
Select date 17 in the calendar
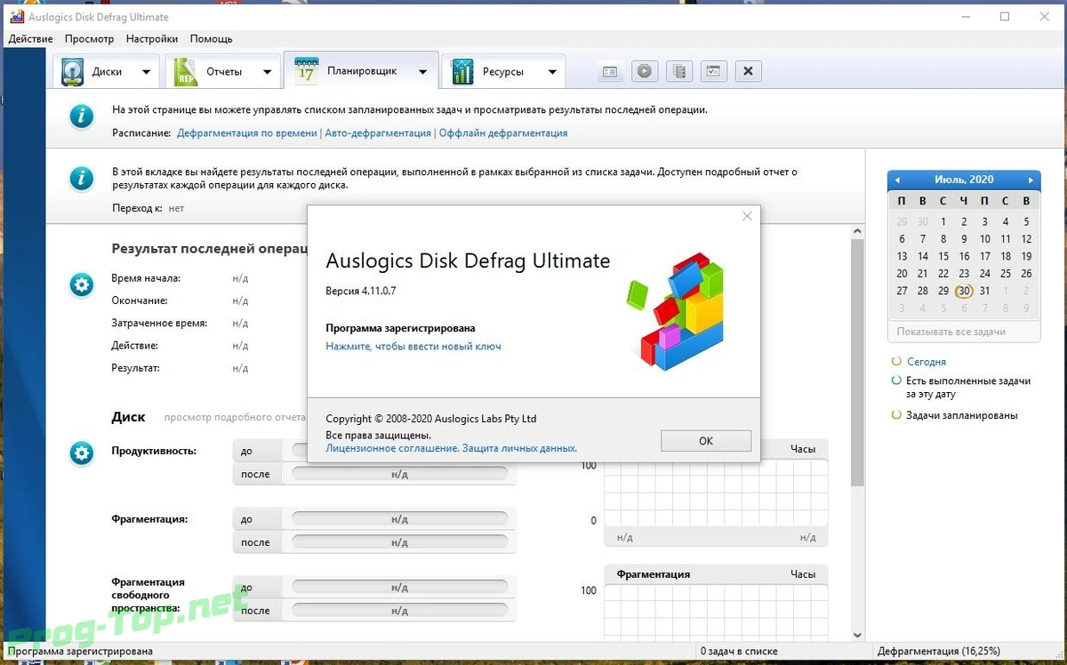[985, 256]
